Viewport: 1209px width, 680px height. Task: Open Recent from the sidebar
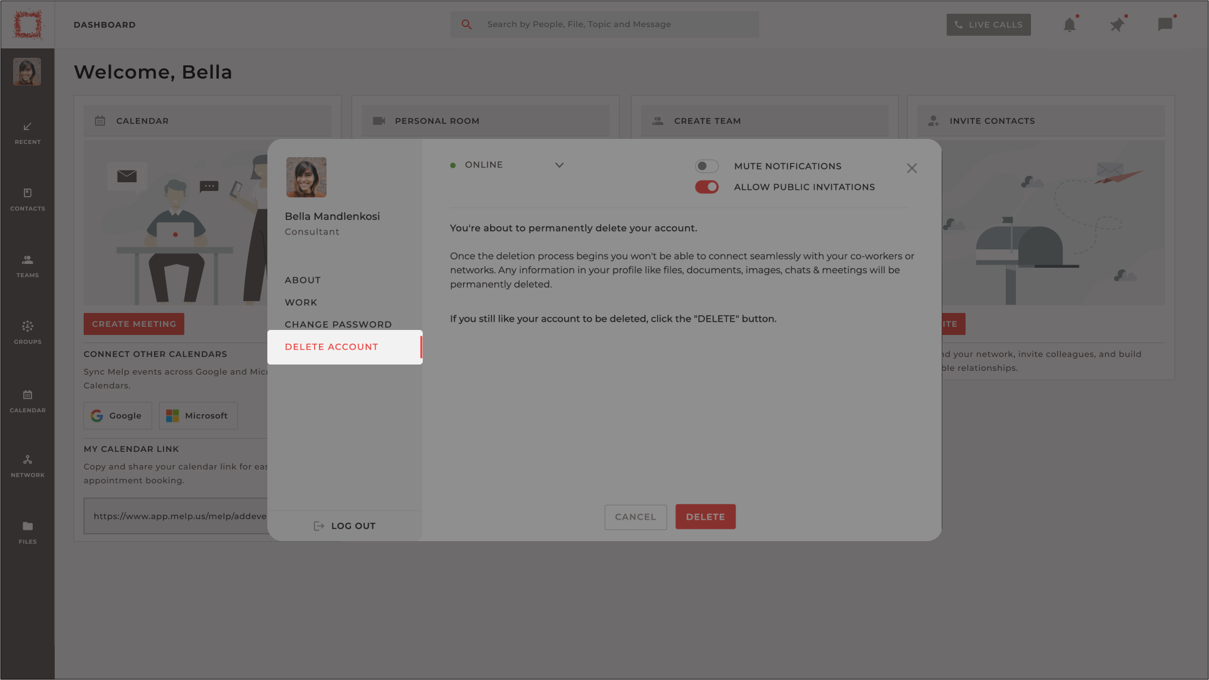28,133
